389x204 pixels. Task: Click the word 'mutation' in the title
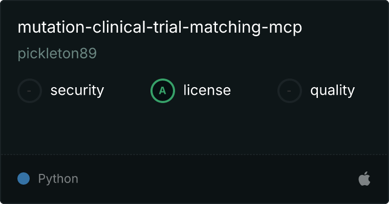(x=51, y=27)
